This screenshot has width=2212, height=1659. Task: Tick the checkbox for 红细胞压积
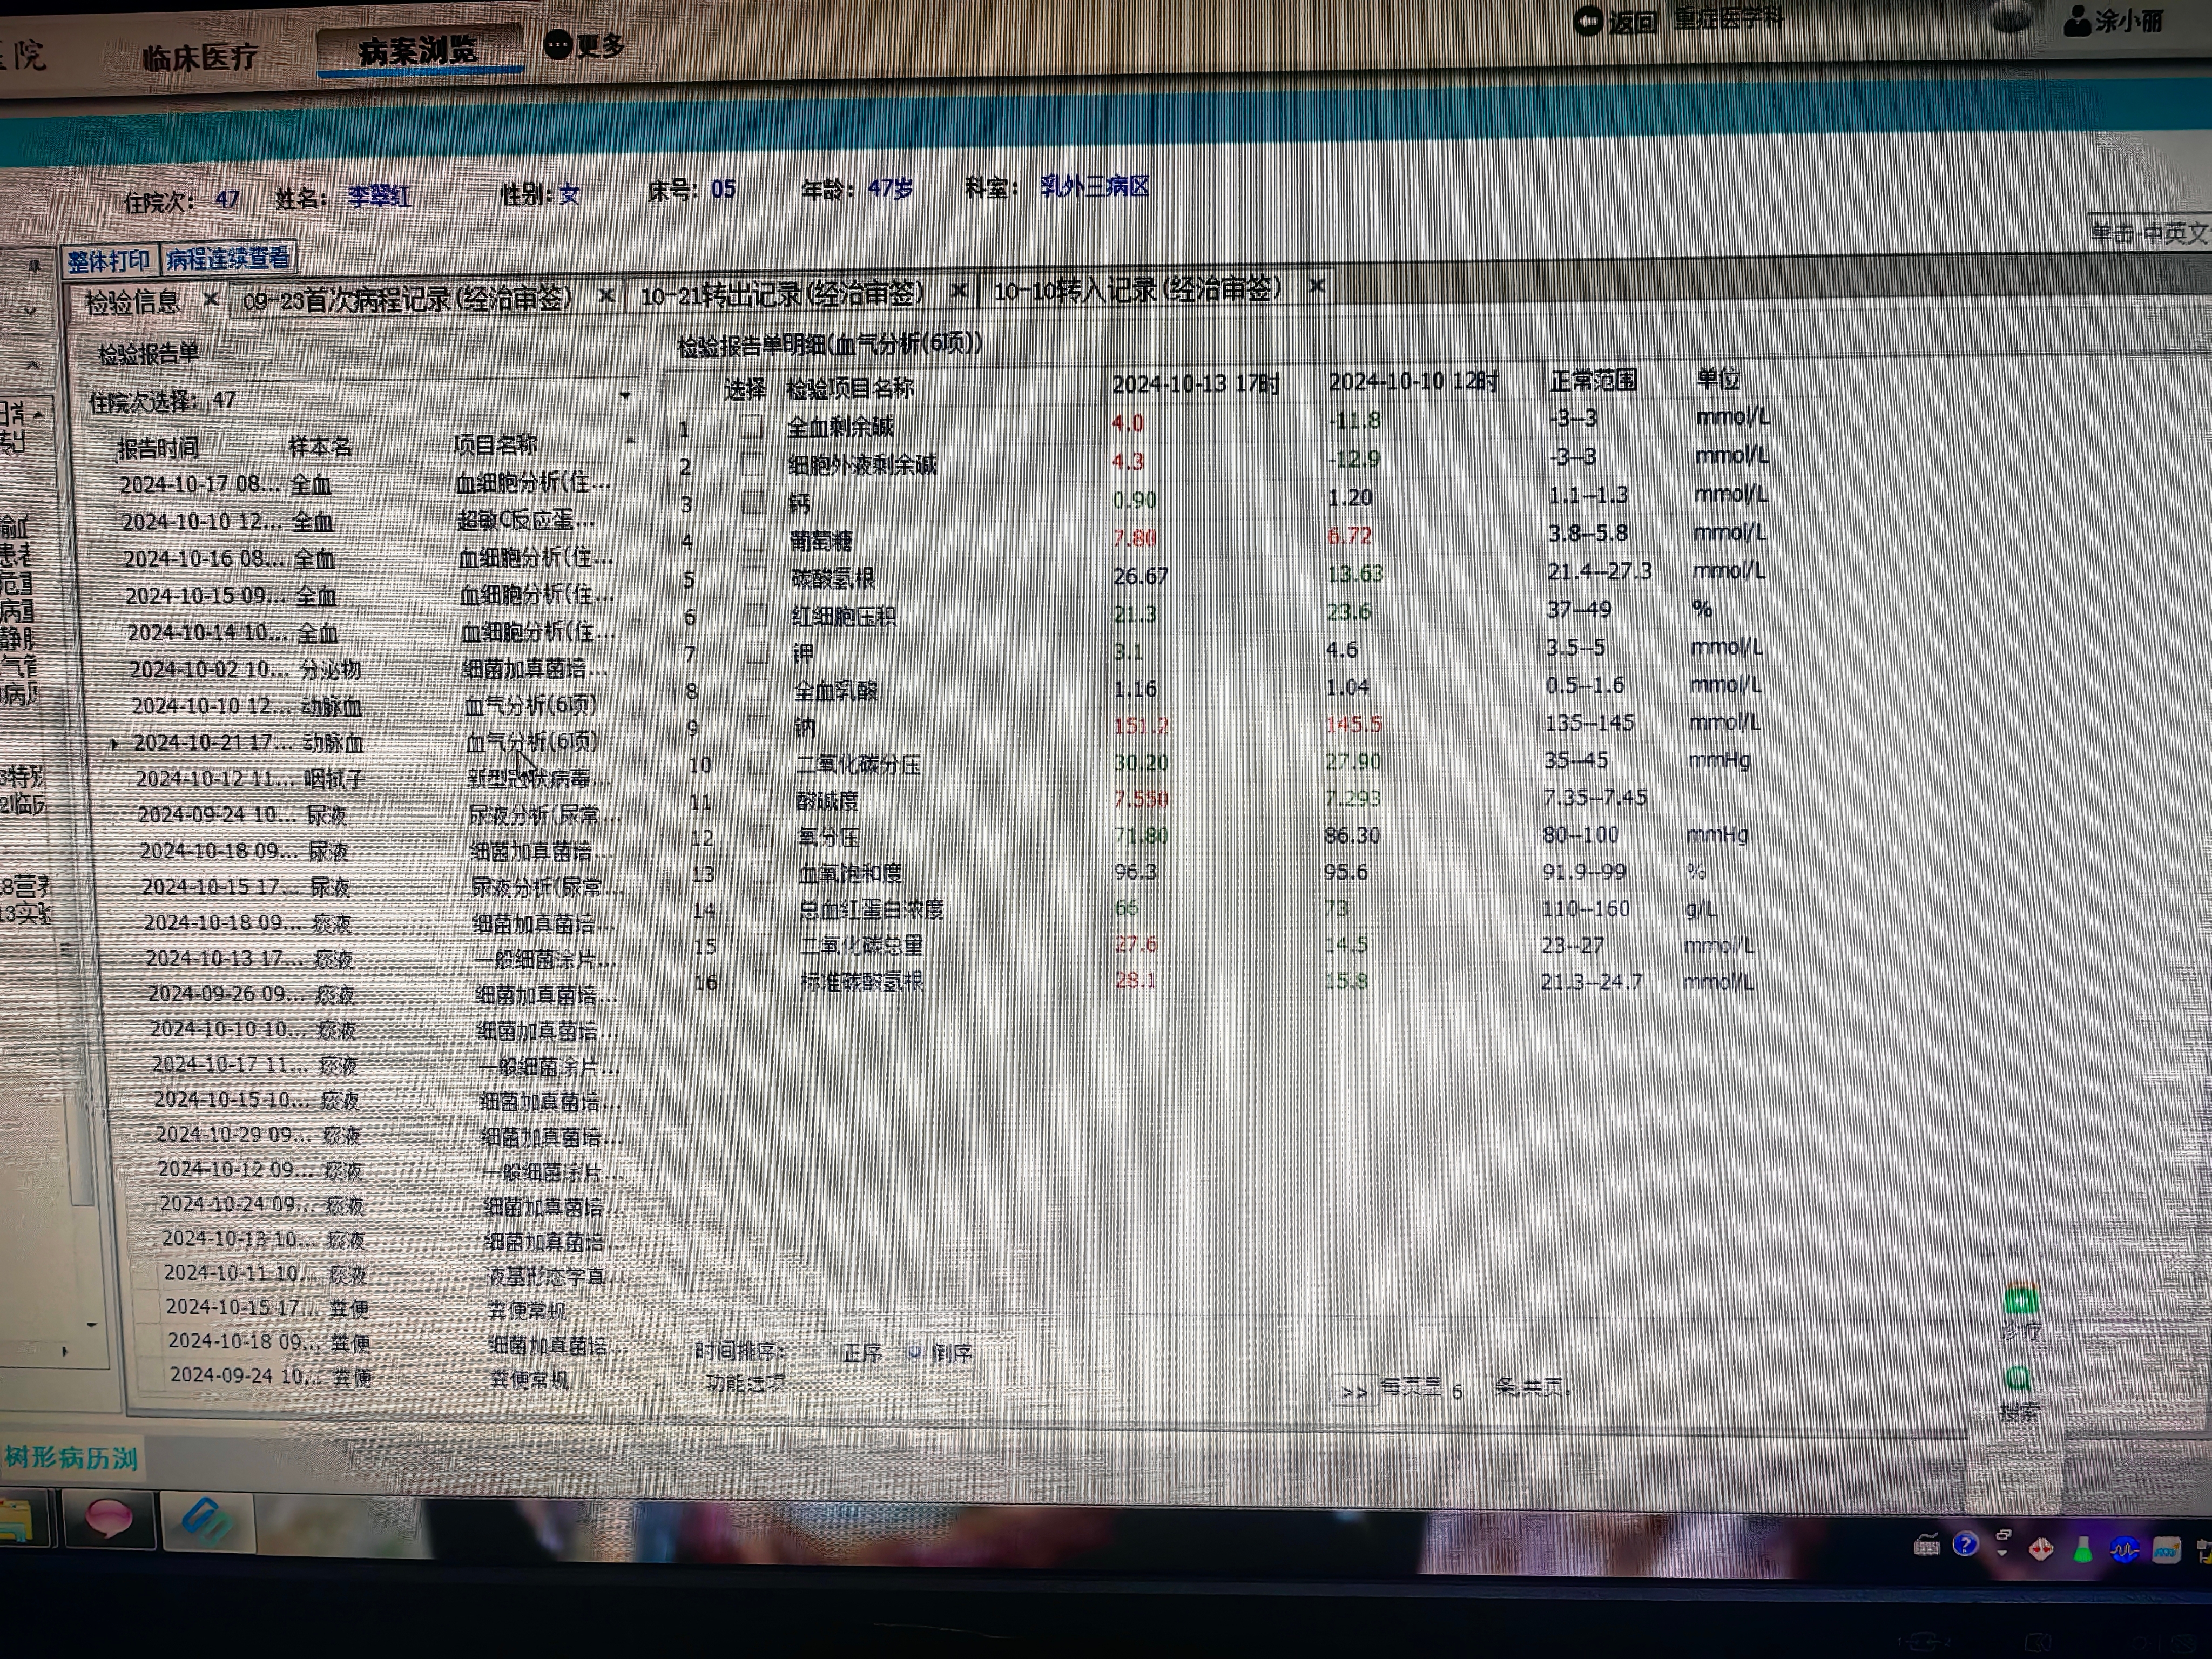[x=757, y=615]
